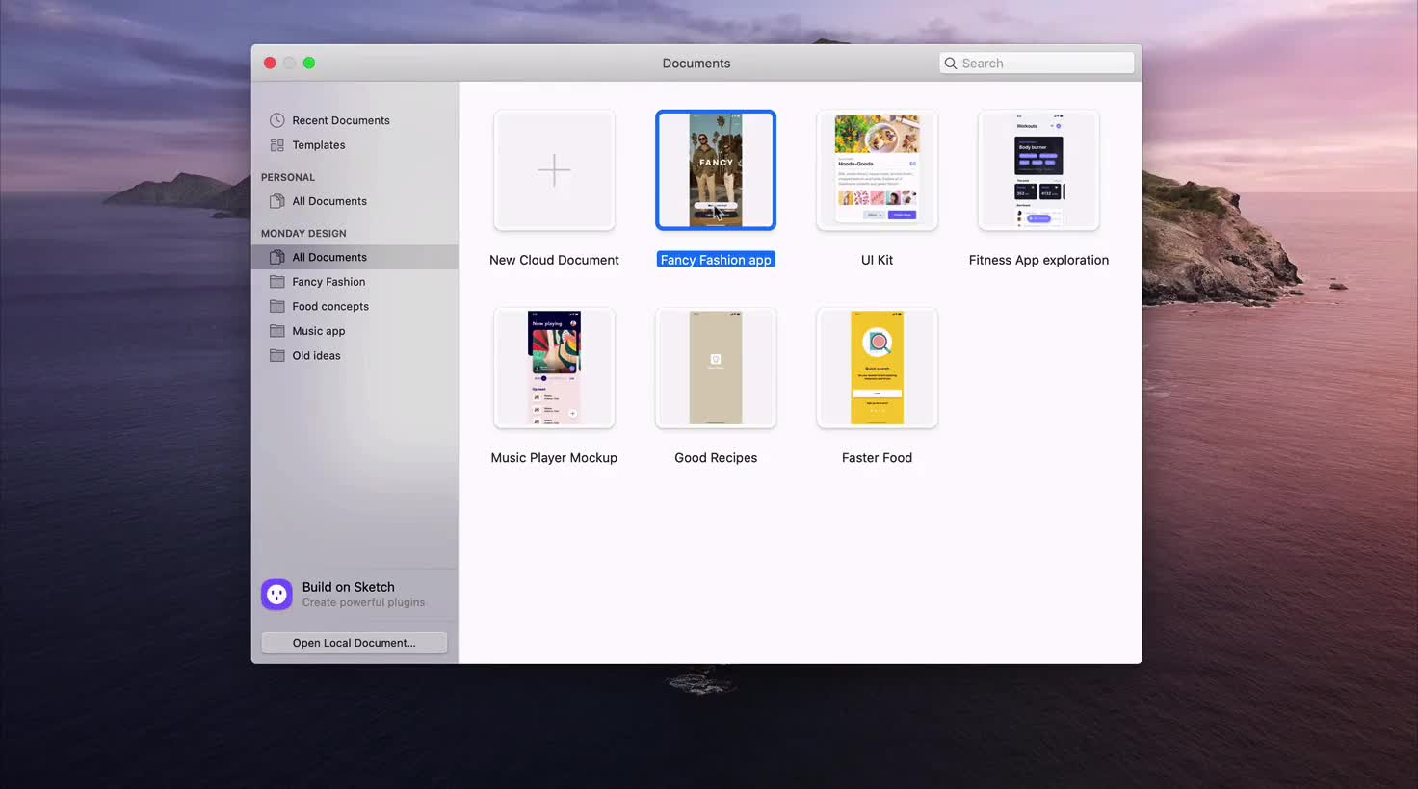The width and height of the screenshot is (1418, 789).
Task: Zoom the Documents window with green button
Action: pos(309,64)
